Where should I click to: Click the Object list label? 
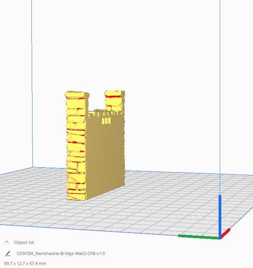[24, 242]
